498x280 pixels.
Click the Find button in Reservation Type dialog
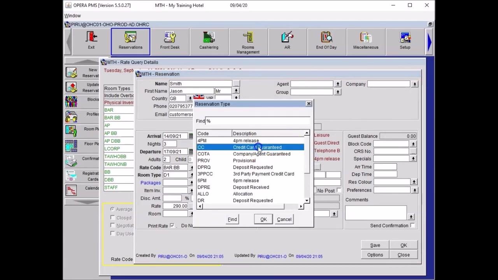click(x=232, y=219)
